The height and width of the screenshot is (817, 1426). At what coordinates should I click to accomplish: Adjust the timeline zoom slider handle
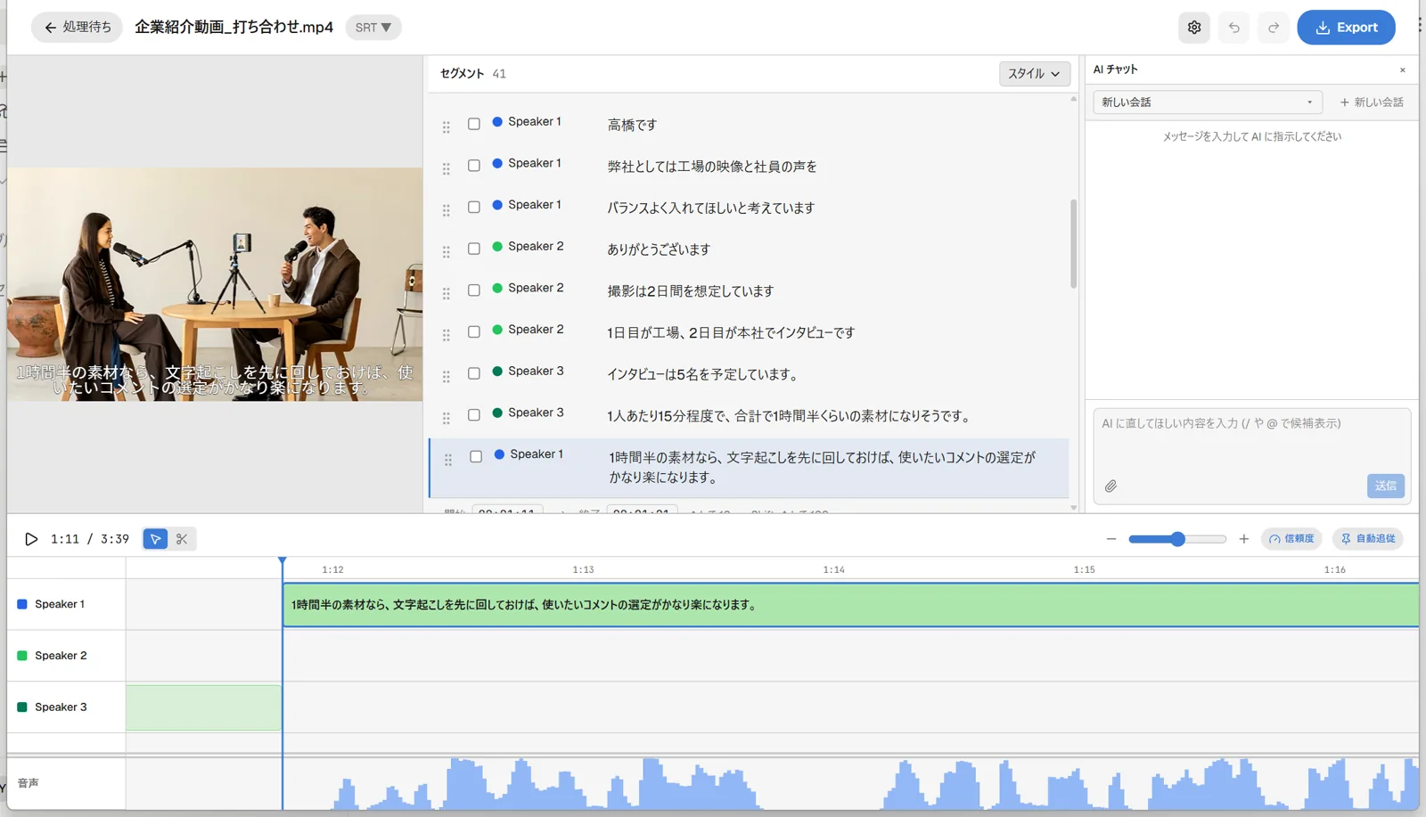coord(1178,539)
